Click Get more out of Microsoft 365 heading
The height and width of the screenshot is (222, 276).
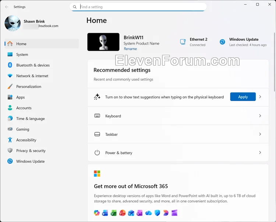point(131,186)
